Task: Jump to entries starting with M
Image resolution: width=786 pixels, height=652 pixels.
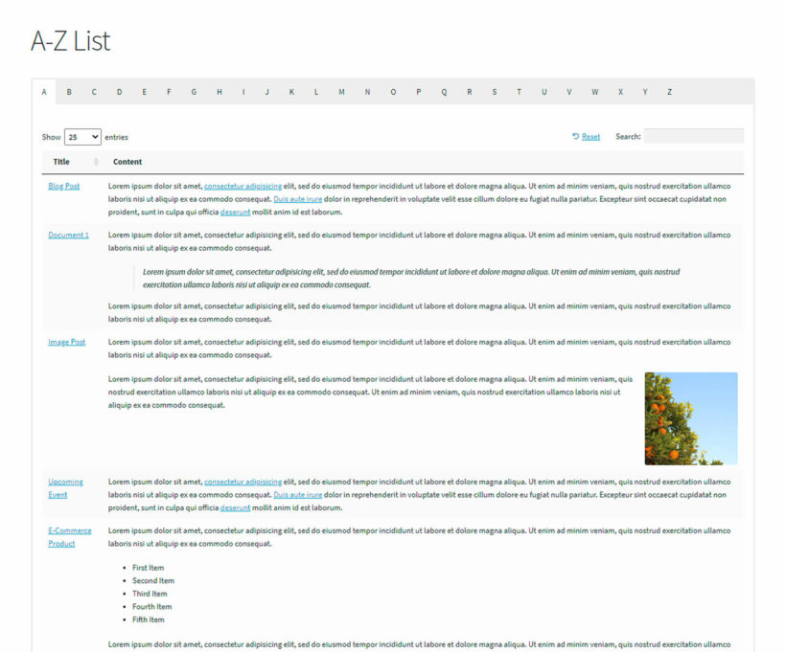Action: point(342,91)
